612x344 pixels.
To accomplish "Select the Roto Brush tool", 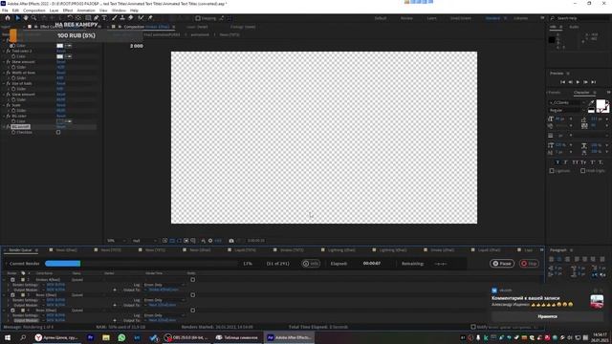I will click(141, 18).
